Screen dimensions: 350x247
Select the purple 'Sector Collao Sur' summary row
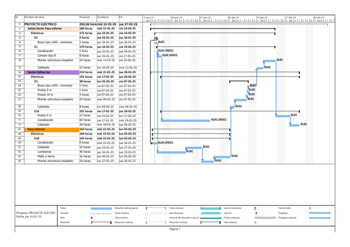pyautogui.click(x=51, y=72)
